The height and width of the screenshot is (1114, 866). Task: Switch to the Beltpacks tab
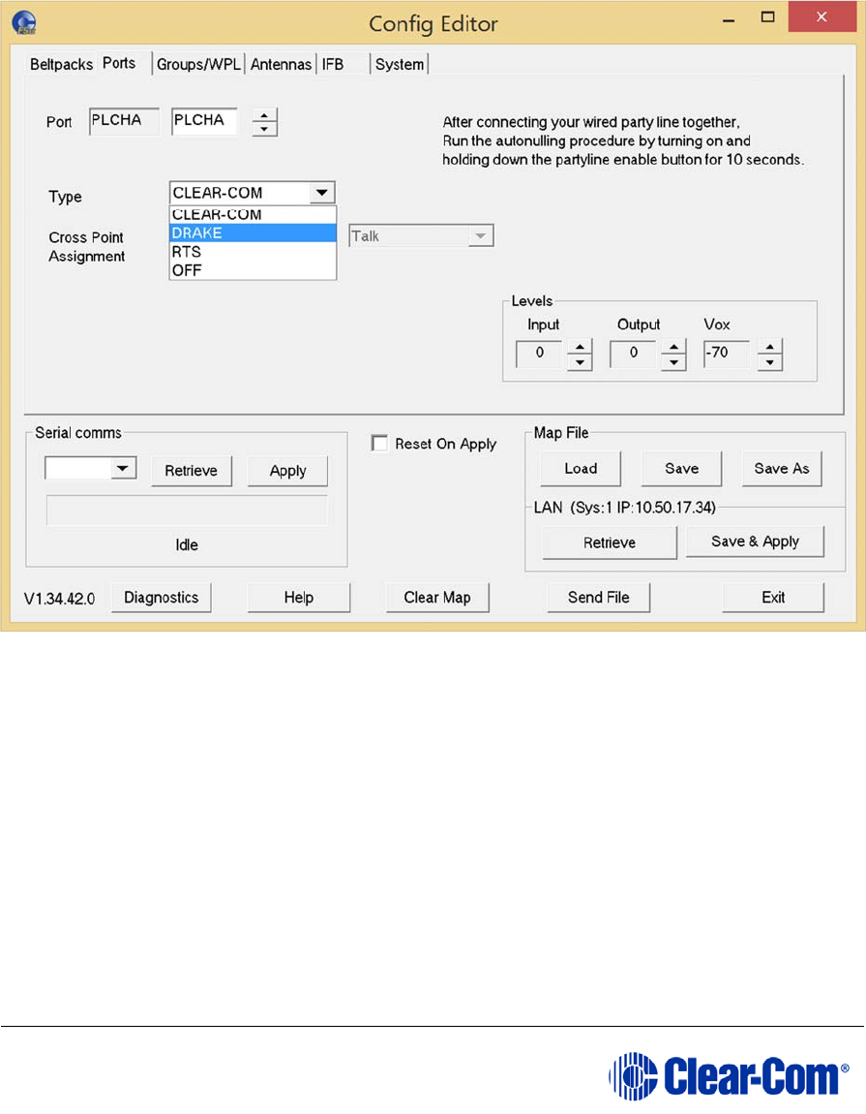(61, 65)
